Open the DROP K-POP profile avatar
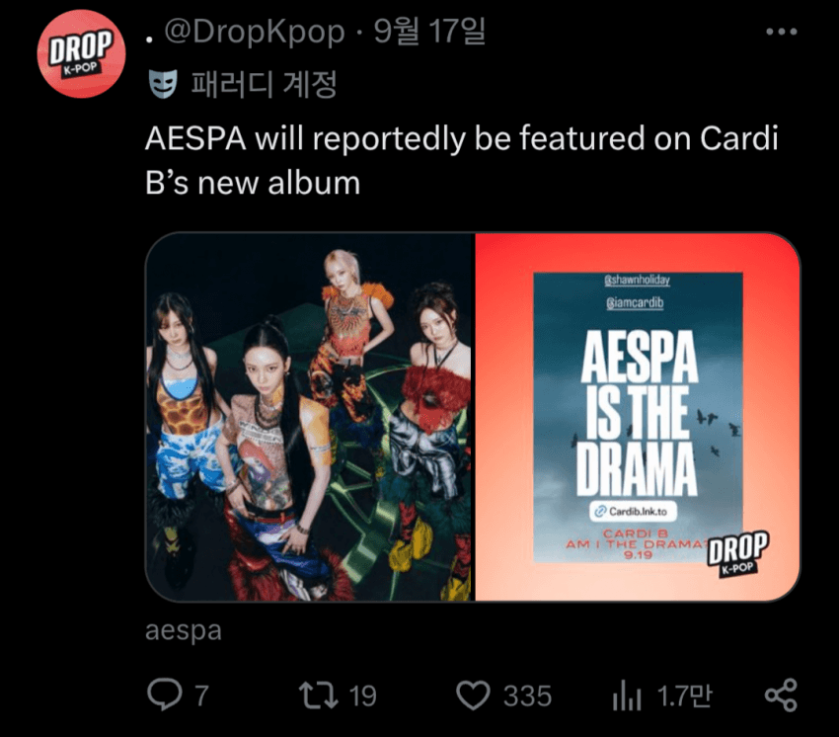Viewport: 839px width, 737px height. (x=81, y=53)
